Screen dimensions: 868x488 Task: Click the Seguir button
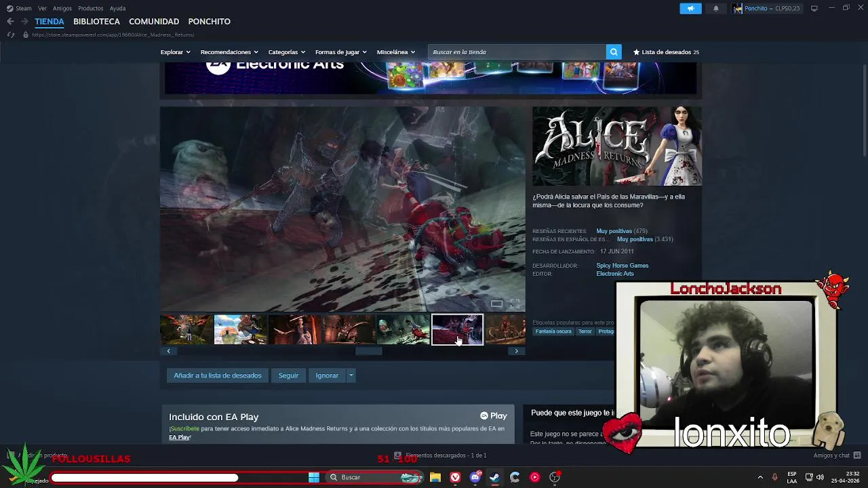(x=288, y=375)
